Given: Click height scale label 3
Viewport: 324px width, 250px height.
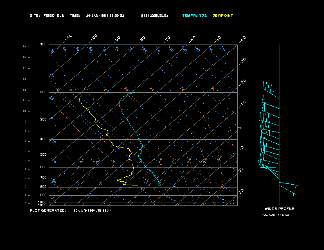Looking at the screenshot, I should pos(25,178).
